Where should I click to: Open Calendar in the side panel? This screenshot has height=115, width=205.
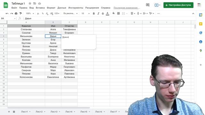pyautogui.click(x=201, y=15)
